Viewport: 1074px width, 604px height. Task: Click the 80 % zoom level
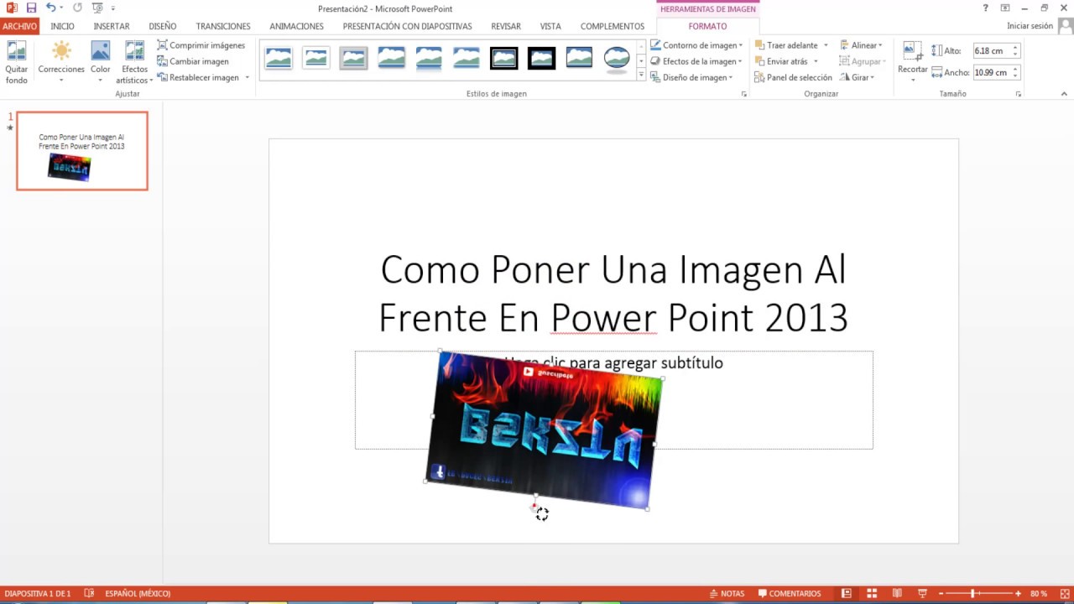1039,594
